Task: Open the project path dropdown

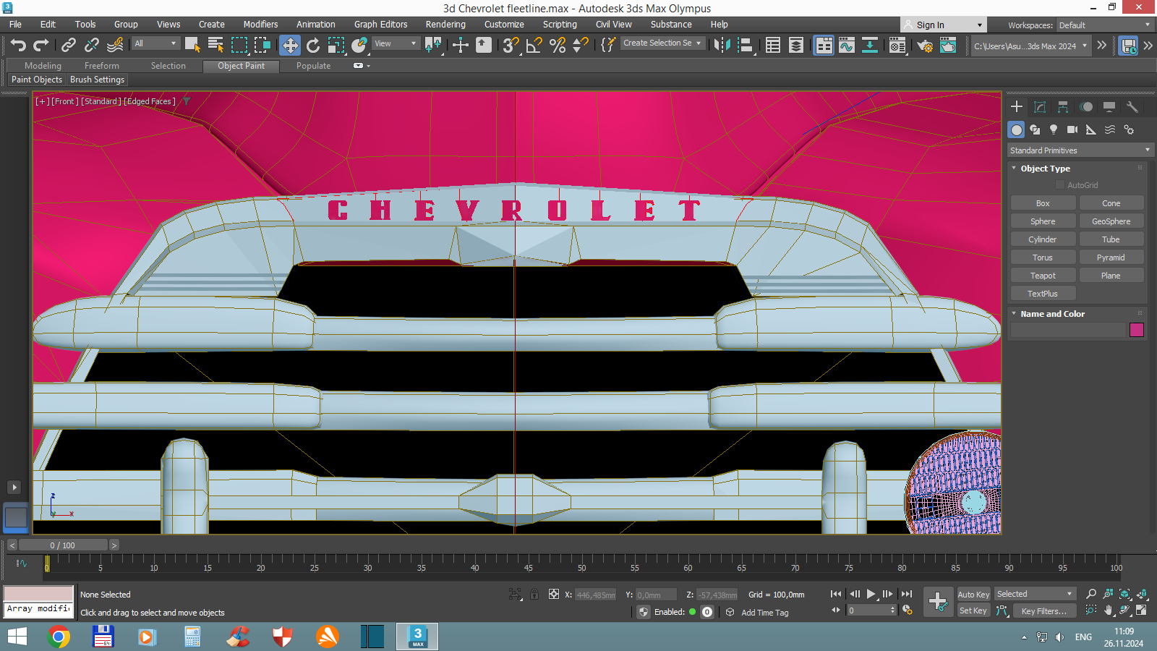Action: pyautogui.click(x=1030, y=46)
